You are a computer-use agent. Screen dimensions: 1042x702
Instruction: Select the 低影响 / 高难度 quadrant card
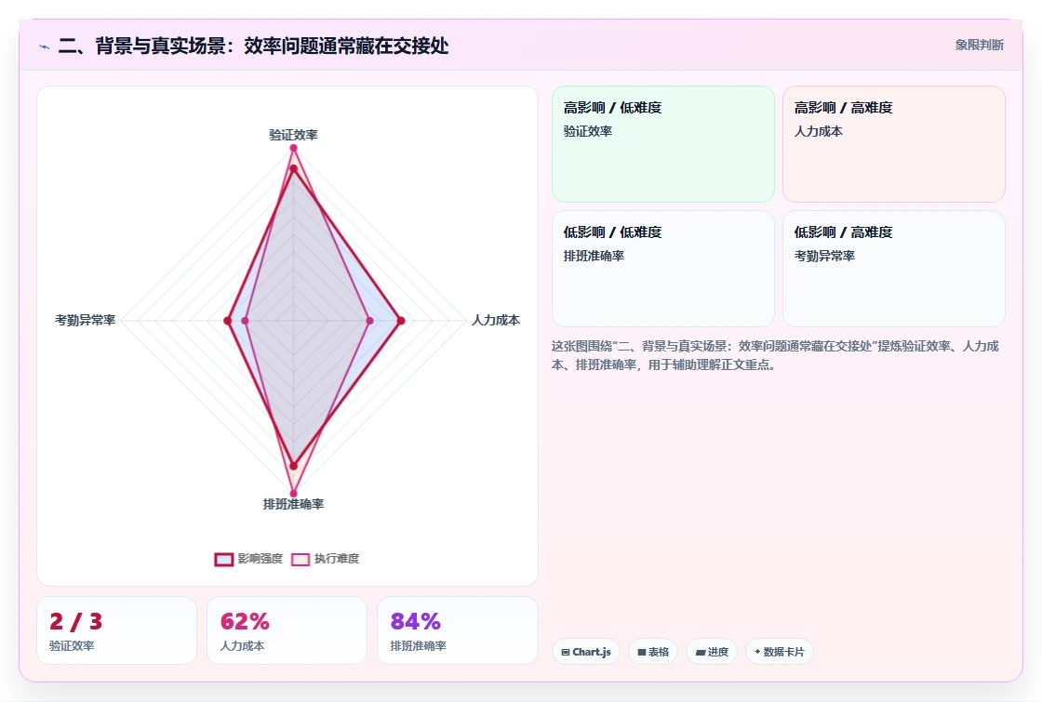coord(894,269)
